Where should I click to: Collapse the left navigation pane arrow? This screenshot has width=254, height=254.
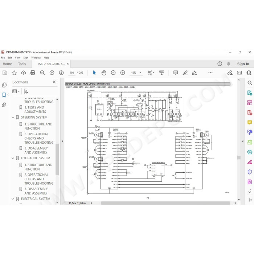tap(62, 141)
